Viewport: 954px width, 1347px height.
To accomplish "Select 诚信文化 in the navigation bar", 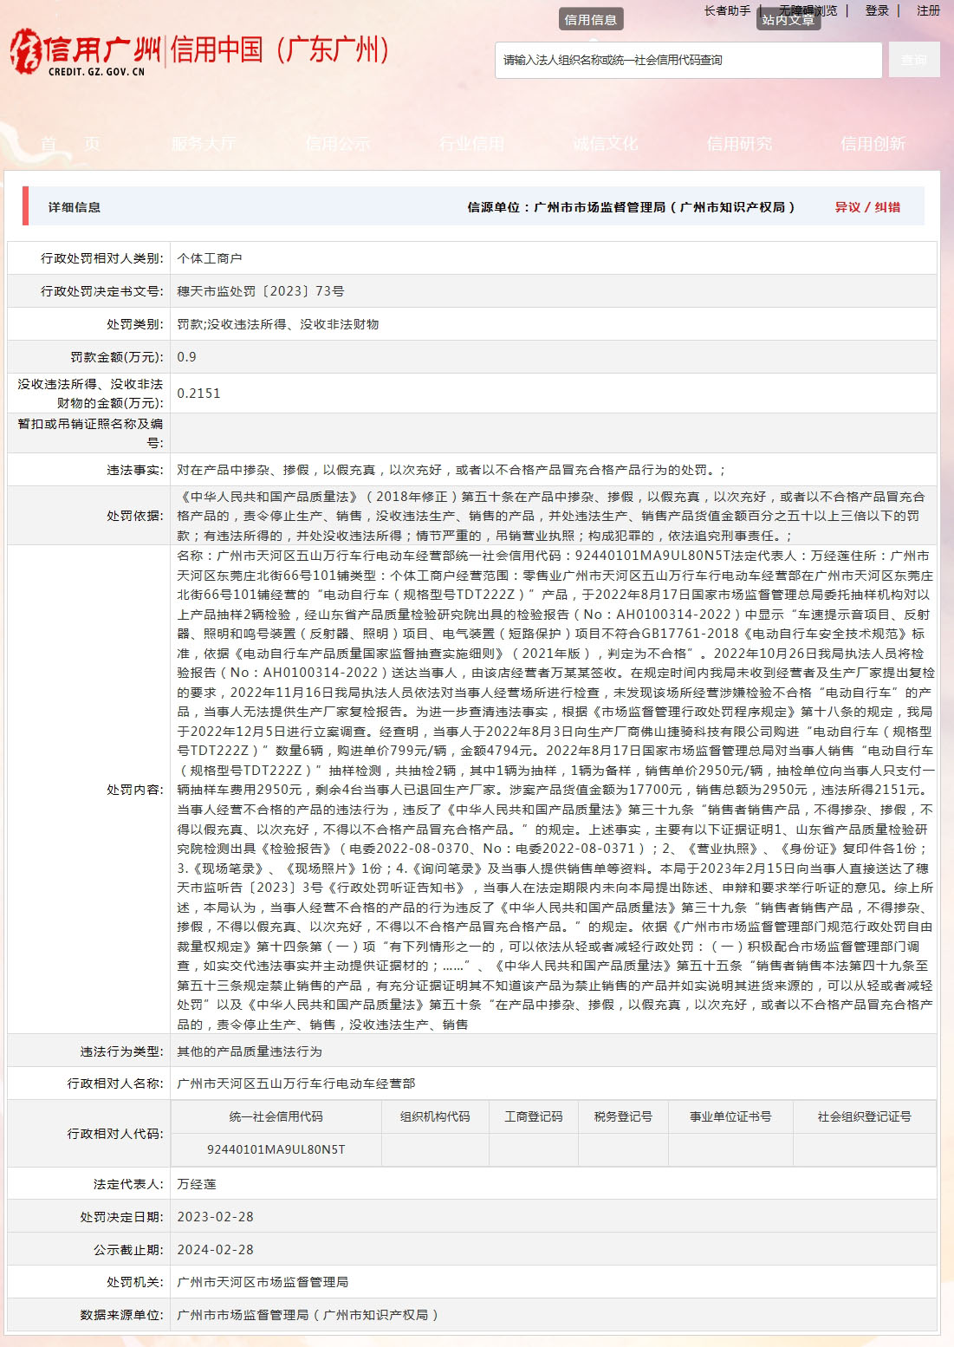I will click(x=605, y=144).
